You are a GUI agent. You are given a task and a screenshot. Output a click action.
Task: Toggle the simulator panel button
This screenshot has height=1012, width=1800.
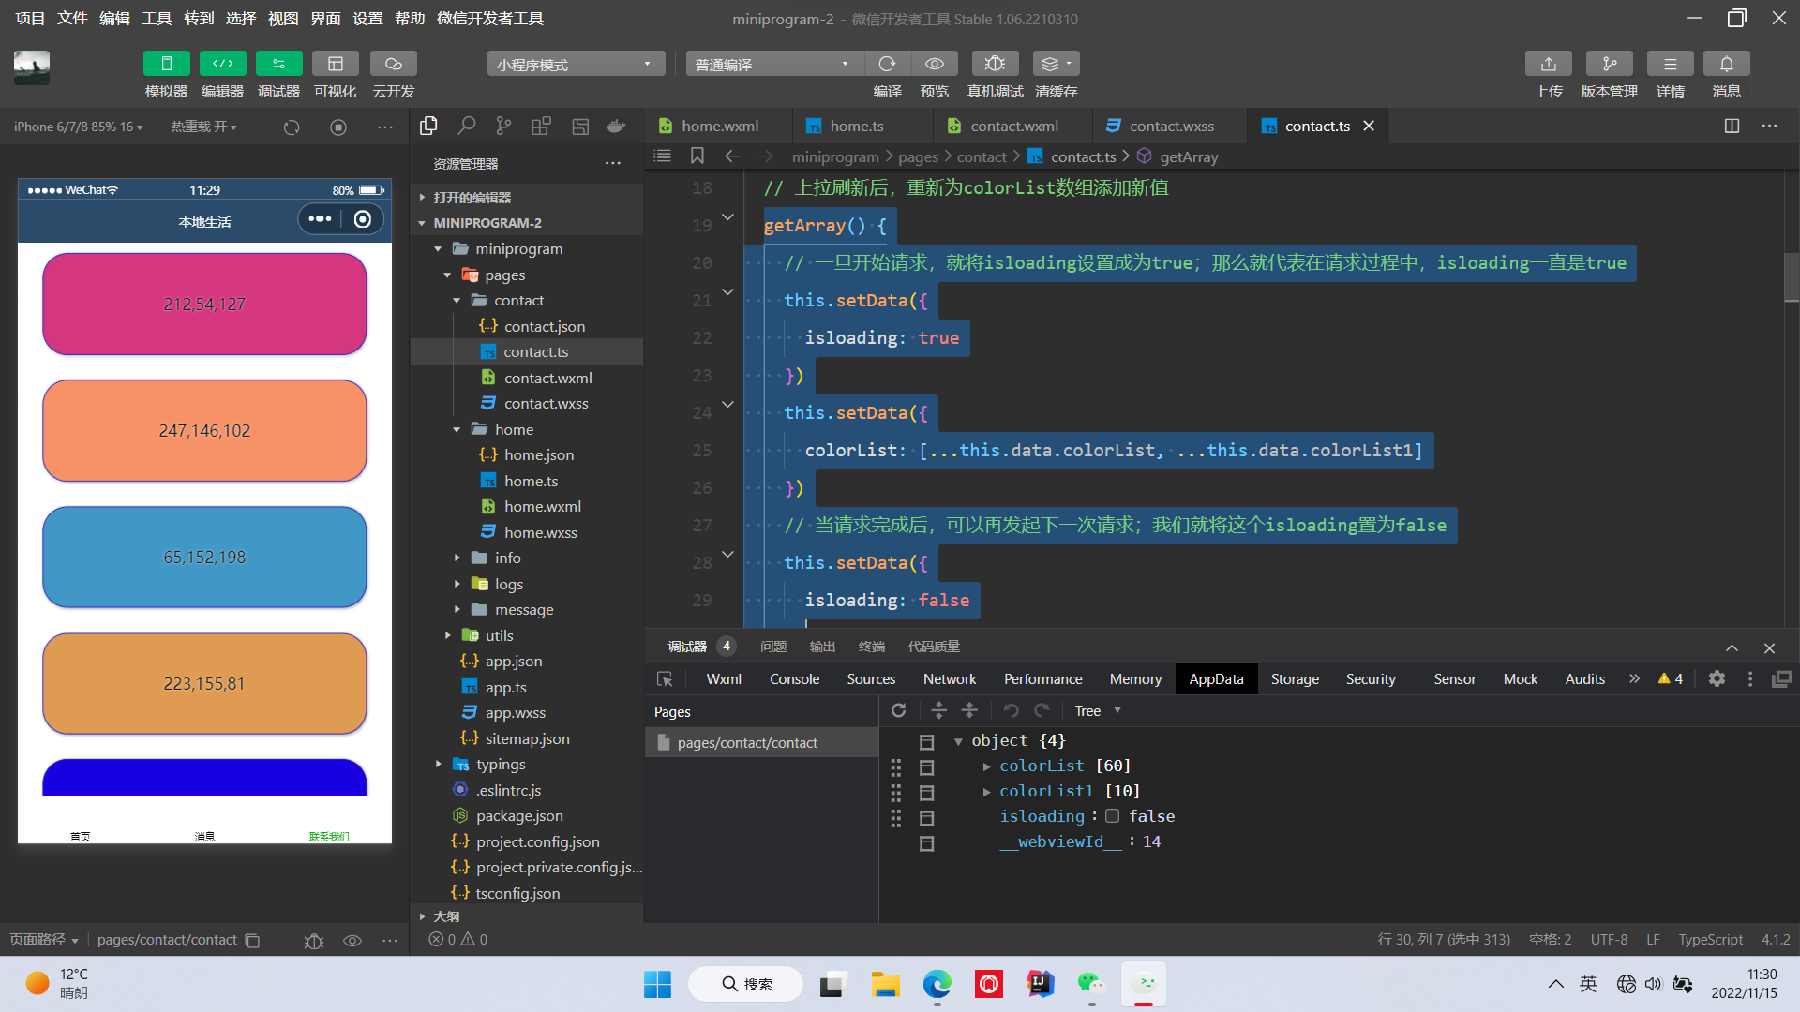166,64
